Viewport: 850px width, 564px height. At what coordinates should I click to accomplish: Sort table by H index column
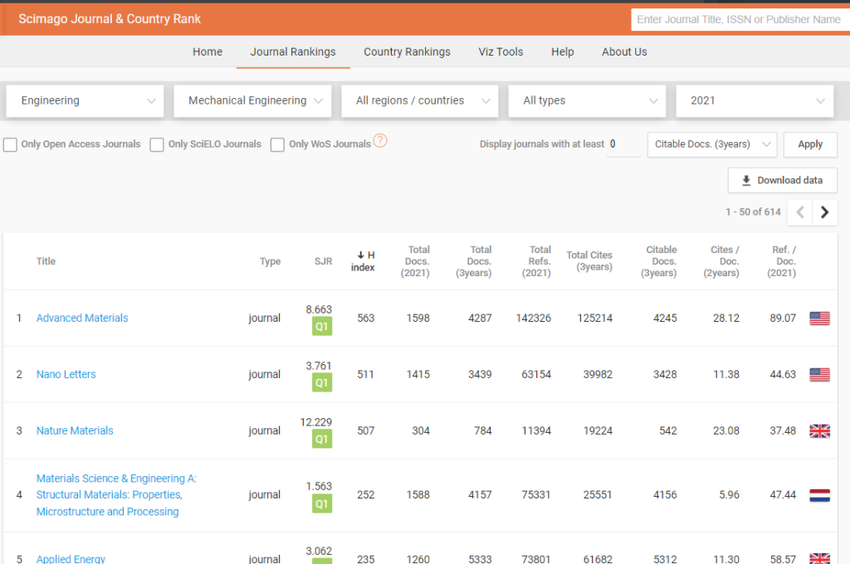[x=364, y=262]
